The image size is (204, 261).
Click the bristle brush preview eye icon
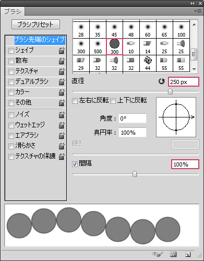[158, 254]
